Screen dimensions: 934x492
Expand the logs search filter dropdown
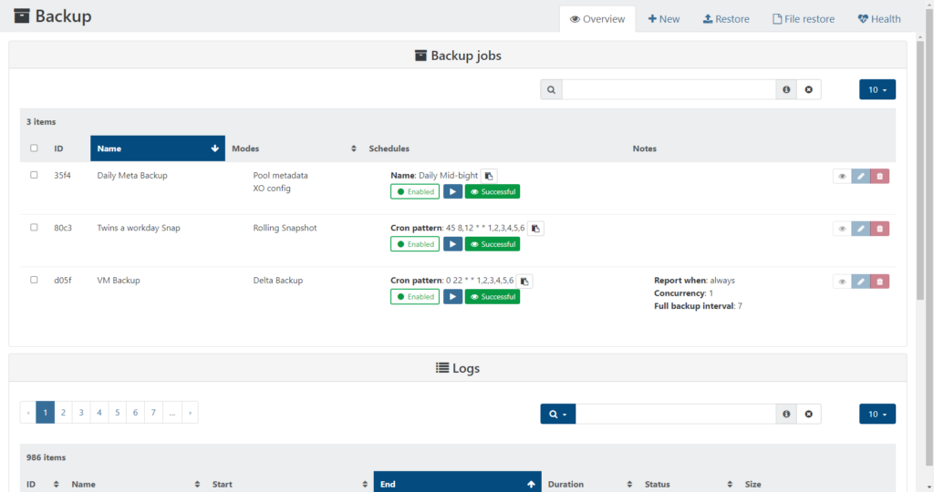pos(557,414)
